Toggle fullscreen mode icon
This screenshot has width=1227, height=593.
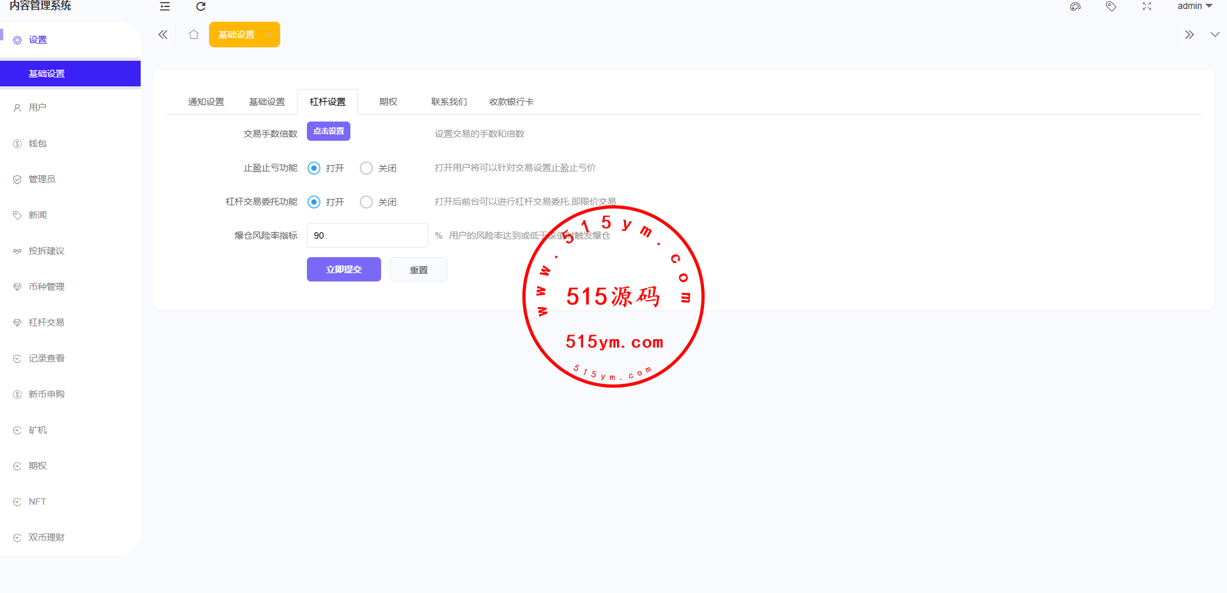pos(1147,6)
